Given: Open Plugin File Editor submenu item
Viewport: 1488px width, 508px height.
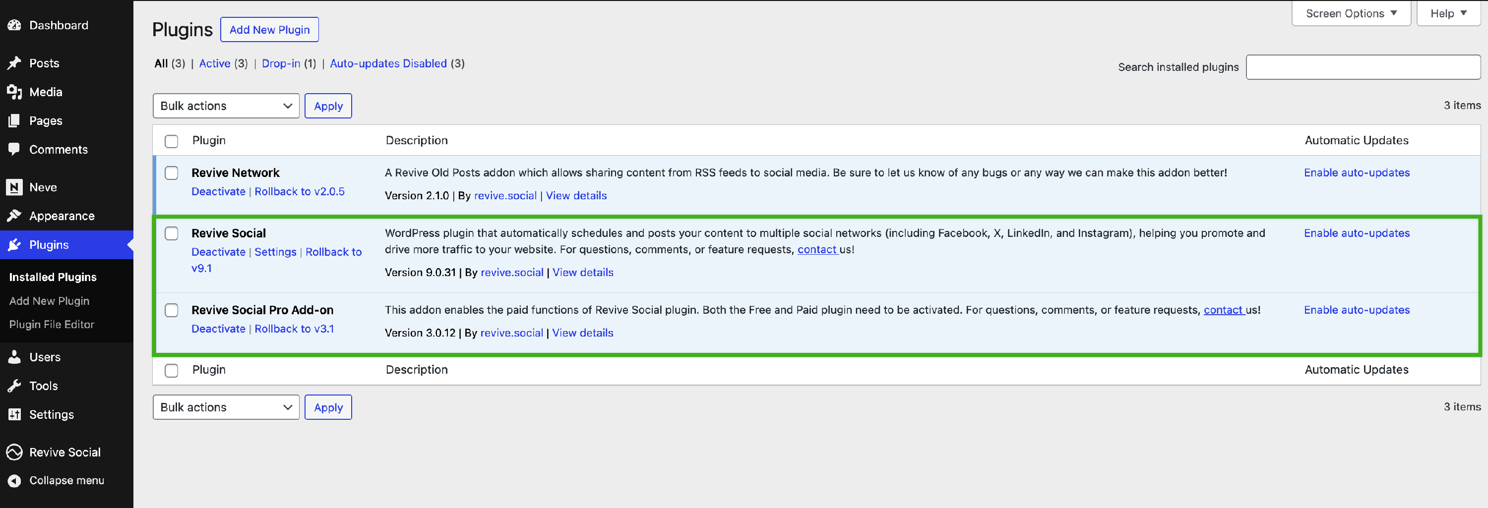Looking at the screenshot, I should pos(52,325).
